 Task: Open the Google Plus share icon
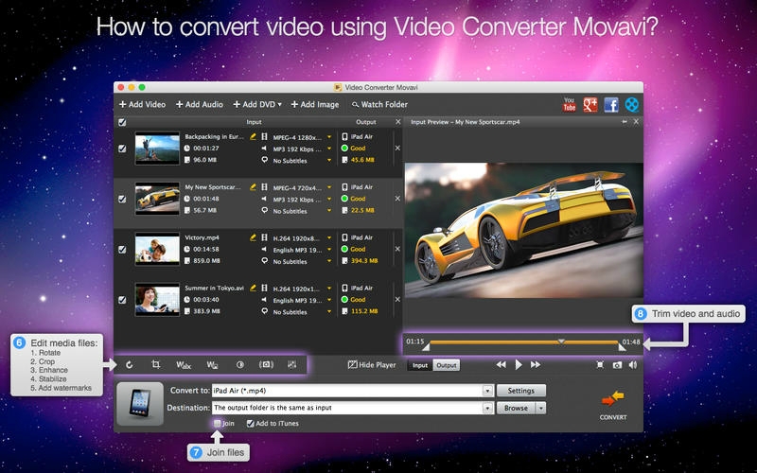coord(590,104)
